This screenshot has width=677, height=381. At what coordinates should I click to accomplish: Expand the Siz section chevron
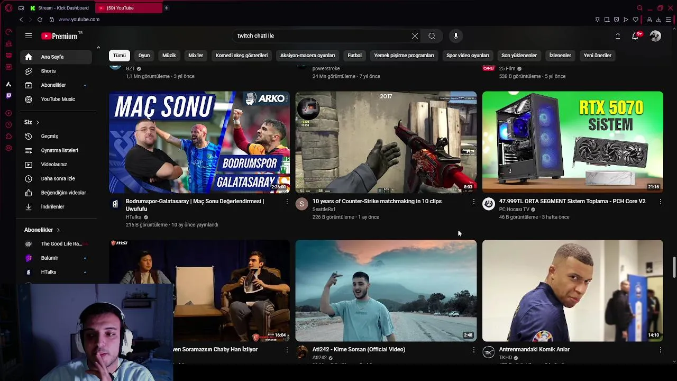pyautogui.click(x=38, y=122)
